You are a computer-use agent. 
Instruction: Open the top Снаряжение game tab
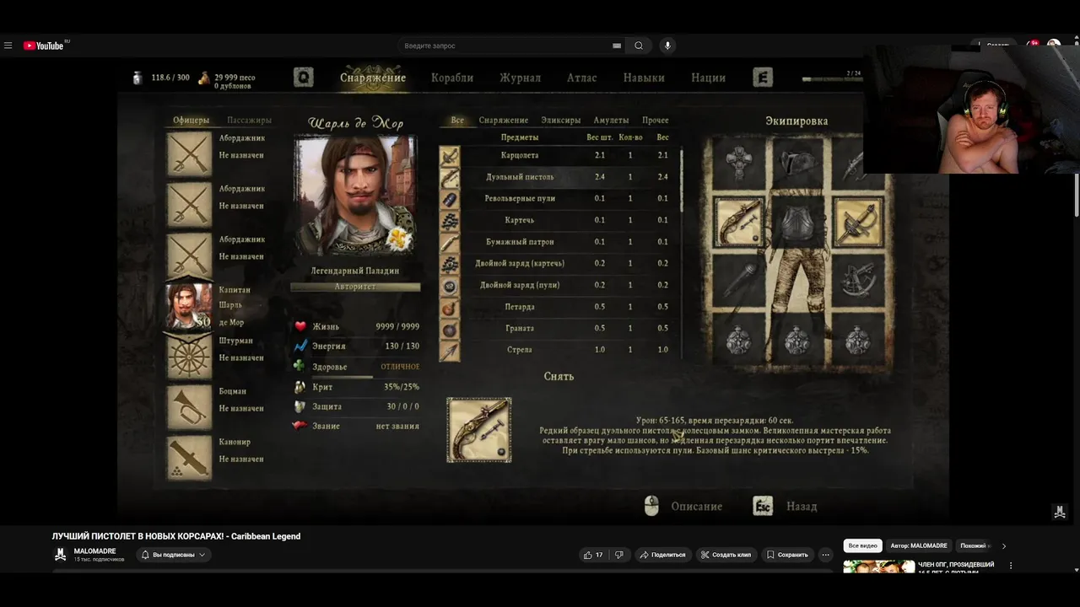(x=373, y=78)
